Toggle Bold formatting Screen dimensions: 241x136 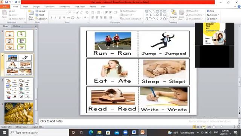click(52, 18)
